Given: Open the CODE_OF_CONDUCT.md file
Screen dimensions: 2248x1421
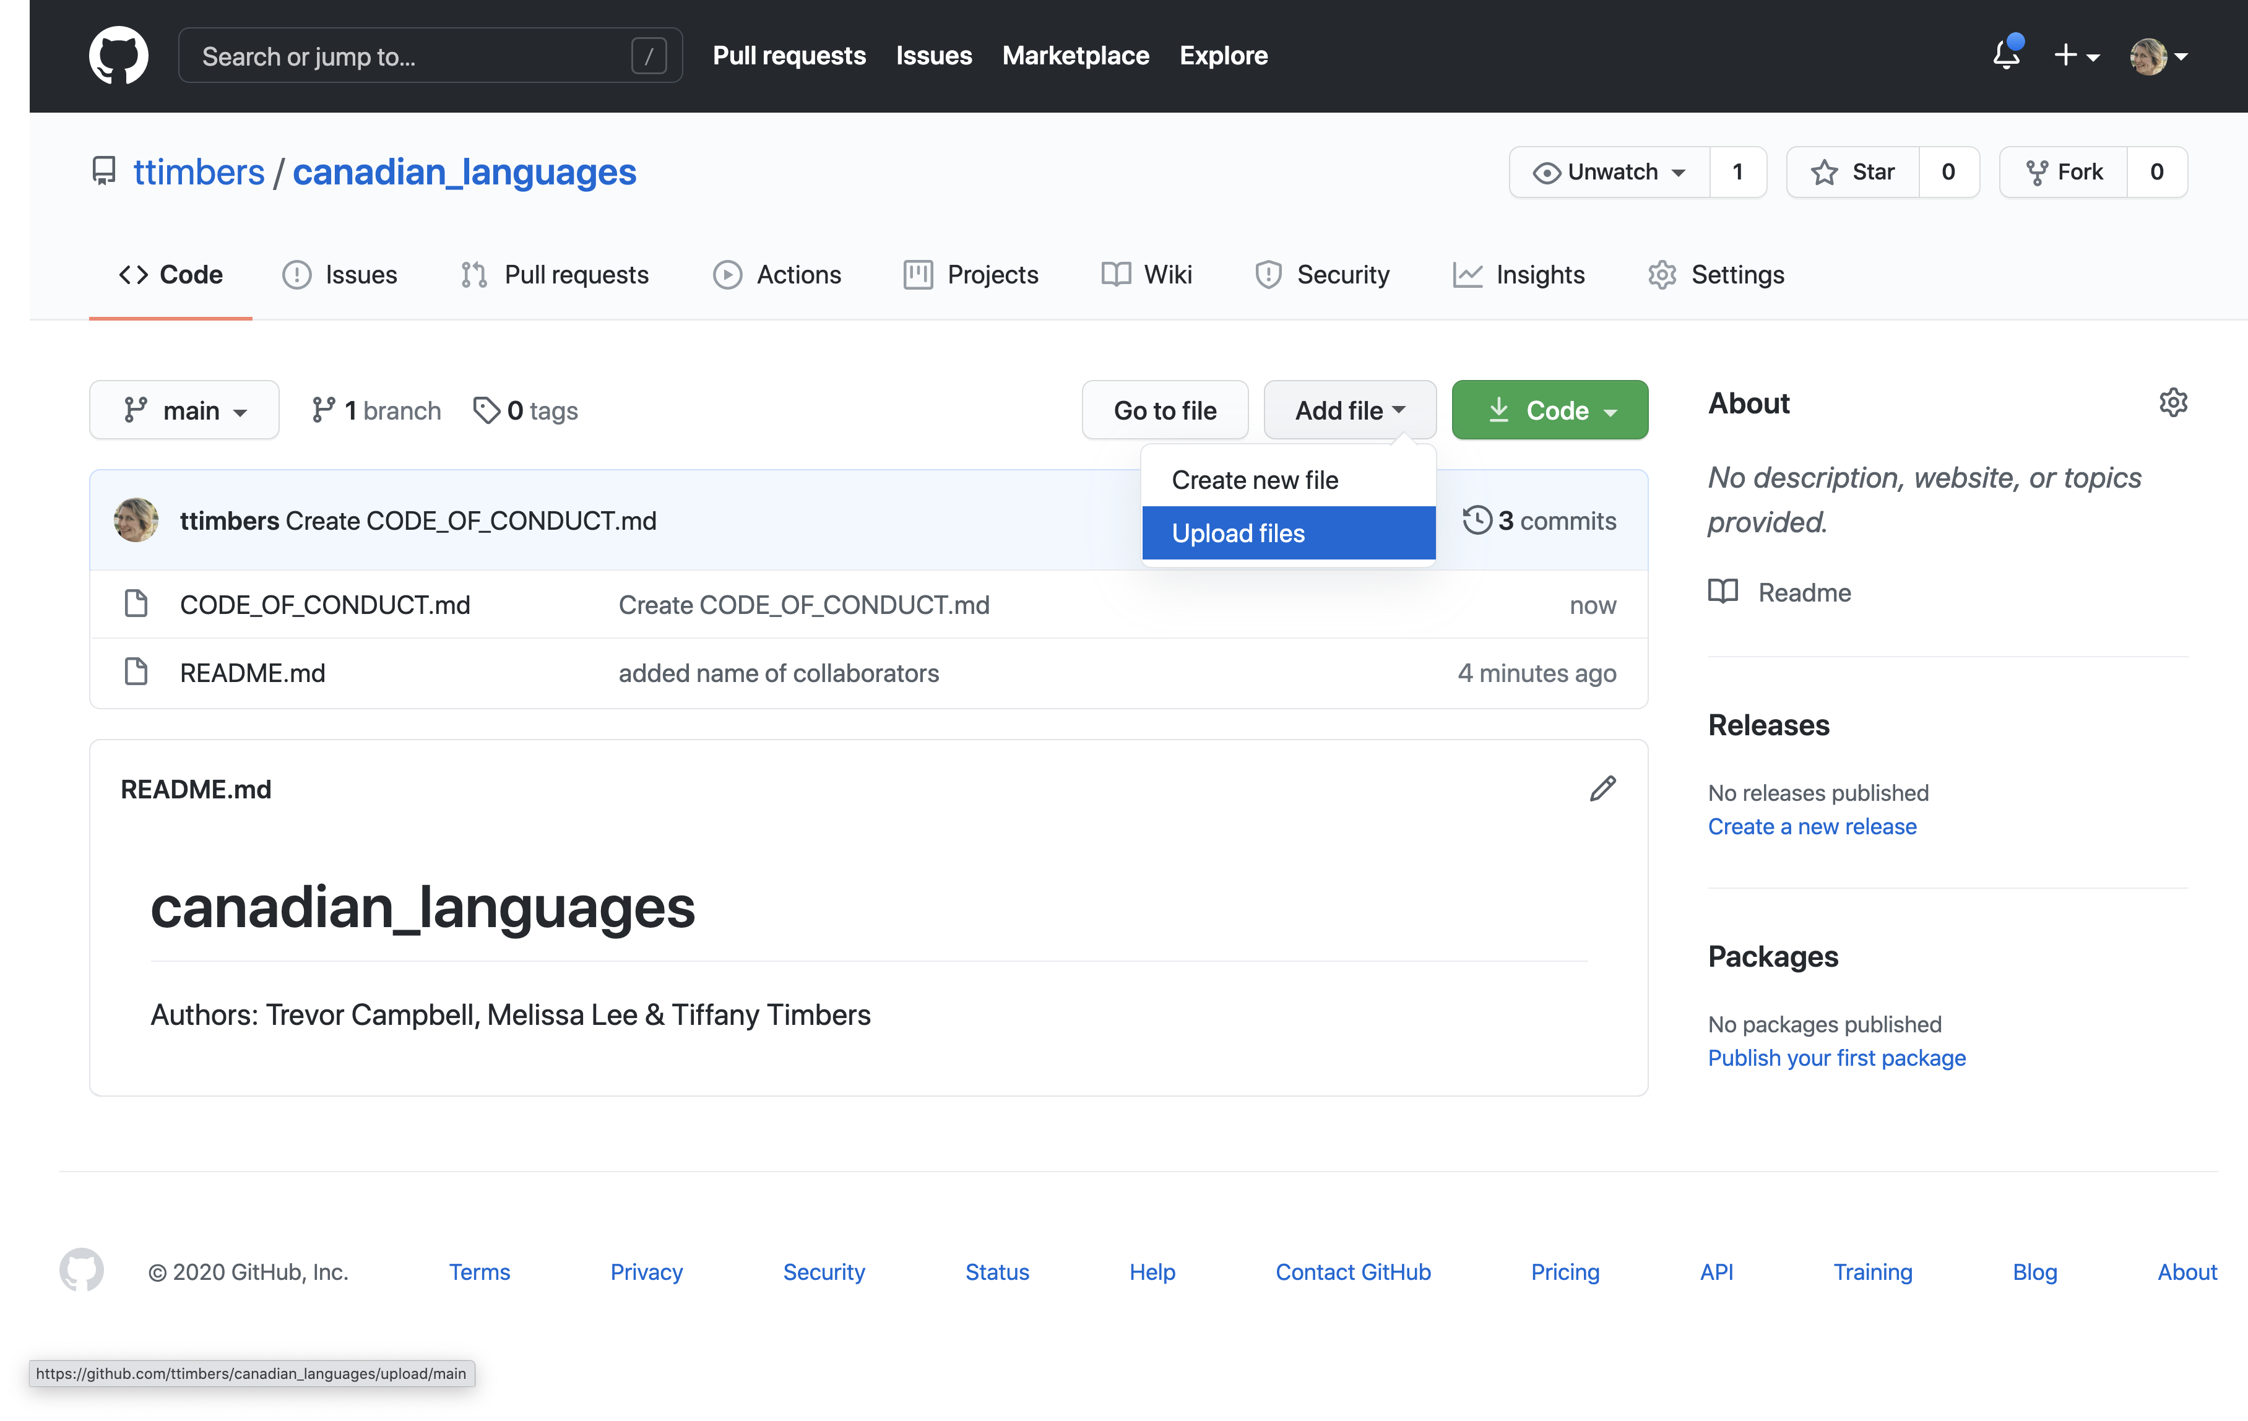Looking at the screenshot, I should coord(325,605).
